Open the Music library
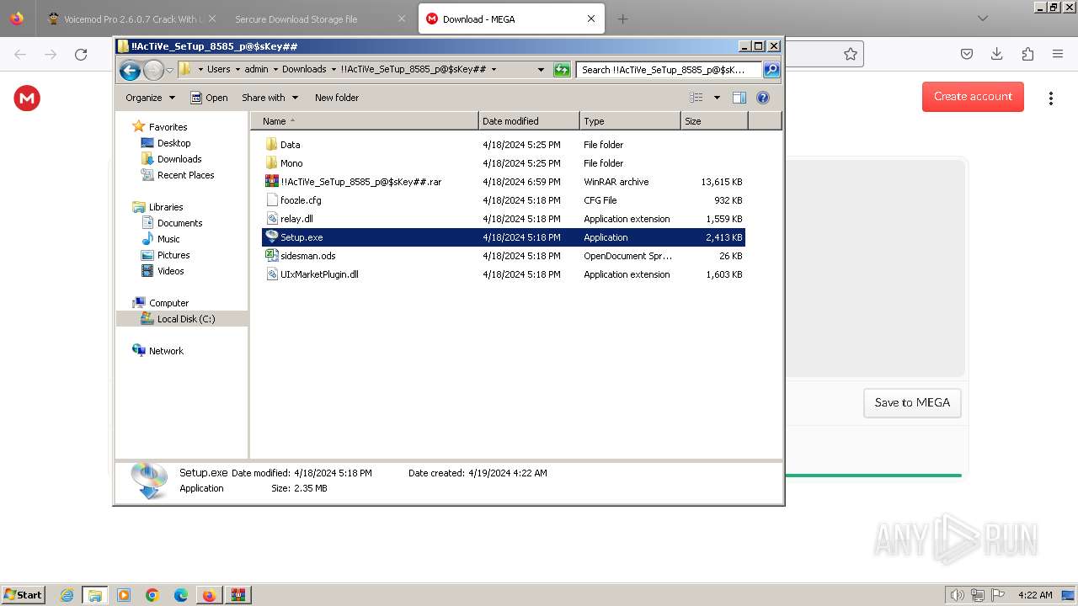 click(x=168, y=239)
